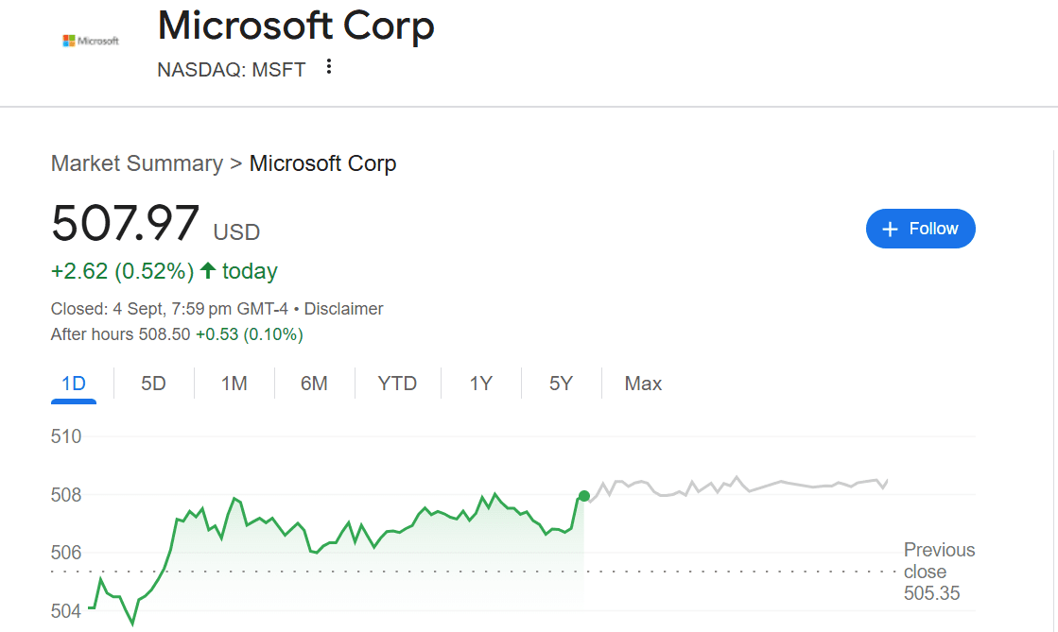Click the green price marker dot on chart
The width and height of the screenshot is (1058, 632).
click(584, 495)
